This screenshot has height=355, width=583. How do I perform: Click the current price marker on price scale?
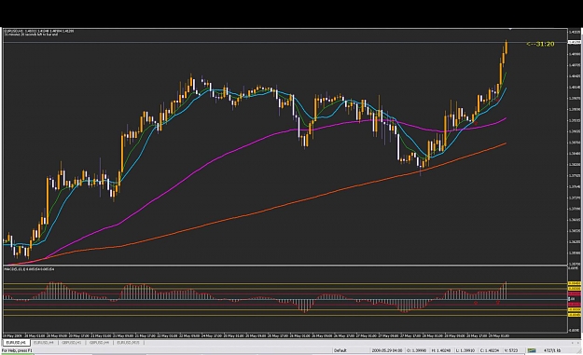point(575,42)
